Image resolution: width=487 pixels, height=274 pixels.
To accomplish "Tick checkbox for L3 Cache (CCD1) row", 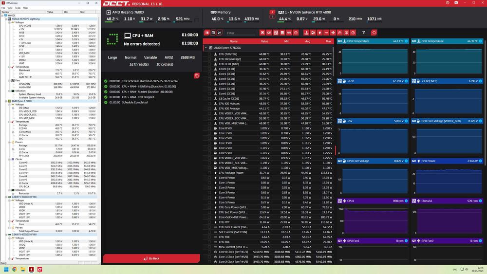I will pos(209,99).
